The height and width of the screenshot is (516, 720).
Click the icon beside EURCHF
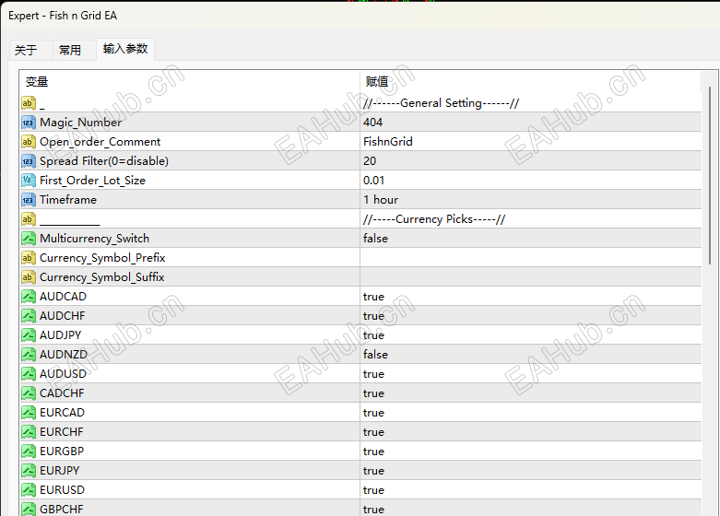point(29,432)
